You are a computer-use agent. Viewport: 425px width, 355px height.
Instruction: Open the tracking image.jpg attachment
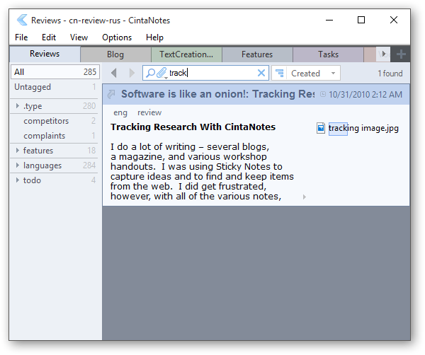point(363,128)
